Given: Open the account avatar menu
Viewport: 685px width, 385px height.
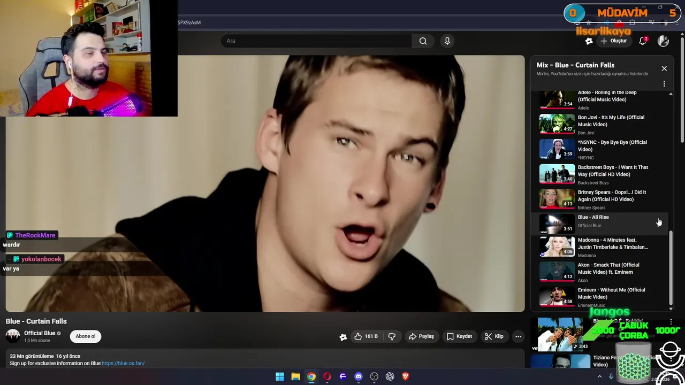Looking at the screenshot, I should coord(663,41).
